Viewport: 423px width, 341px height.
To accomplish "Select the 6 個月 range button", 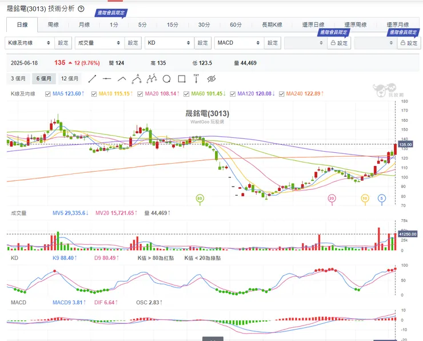I will coord(43,78).
